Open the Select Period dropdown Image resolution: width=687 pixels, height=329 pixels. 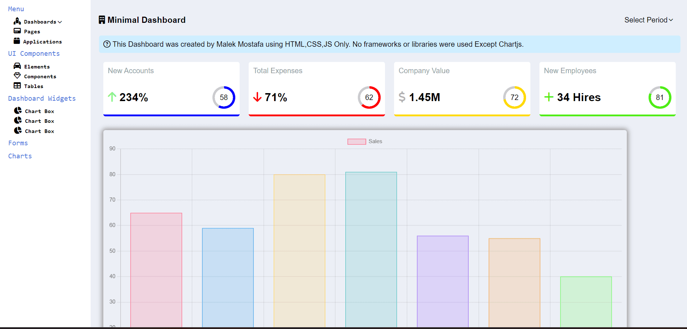(x=648, y=20)
